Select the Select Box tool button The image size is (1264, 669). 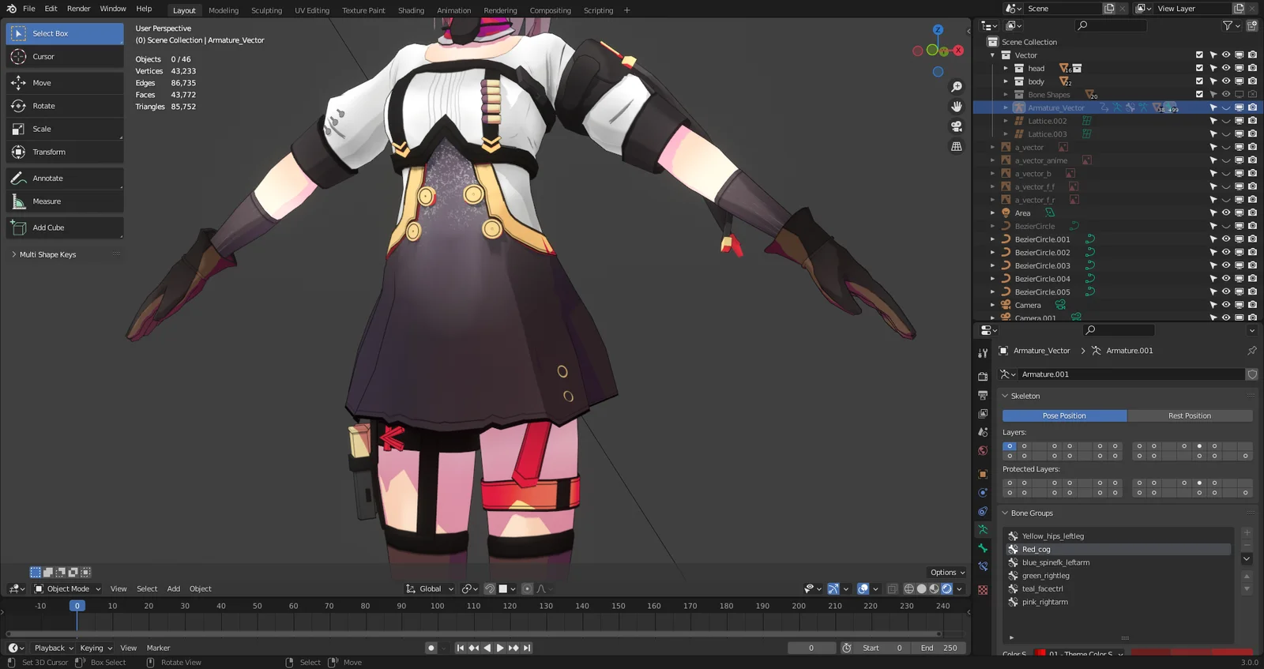pos(65,33)
